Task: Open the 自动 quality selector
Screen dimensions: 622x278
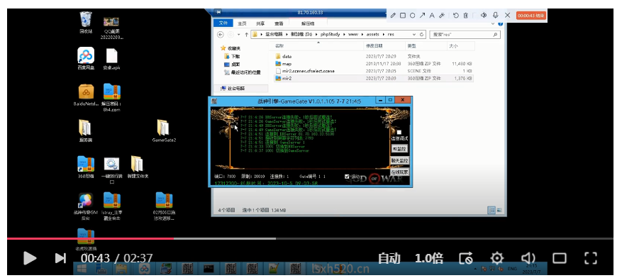Action: [389, 258]
